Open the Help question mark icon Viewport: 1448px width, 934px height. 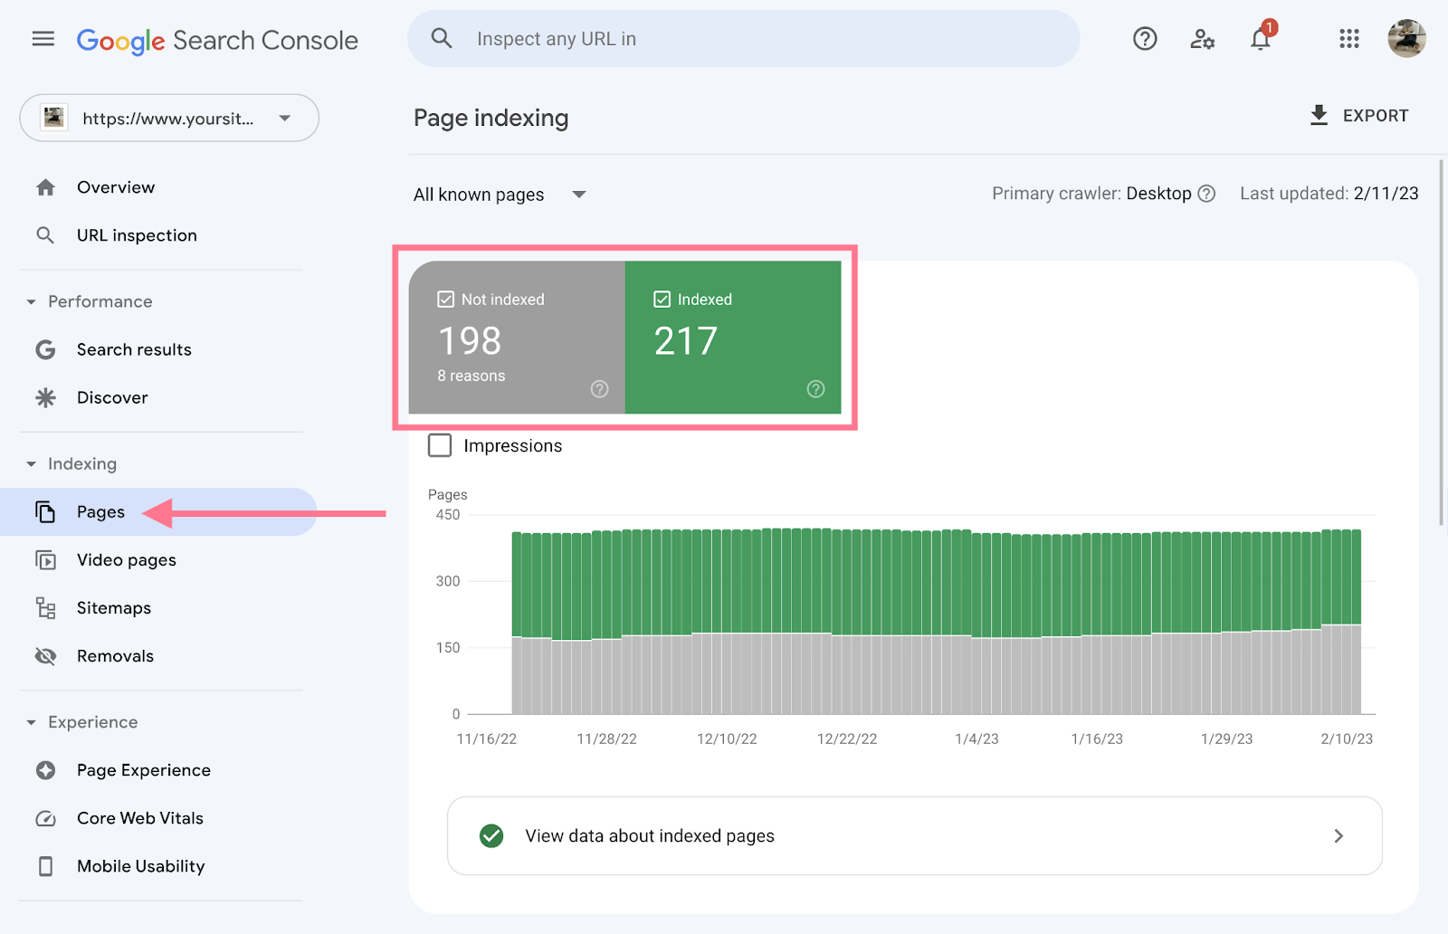[1144, 39]
